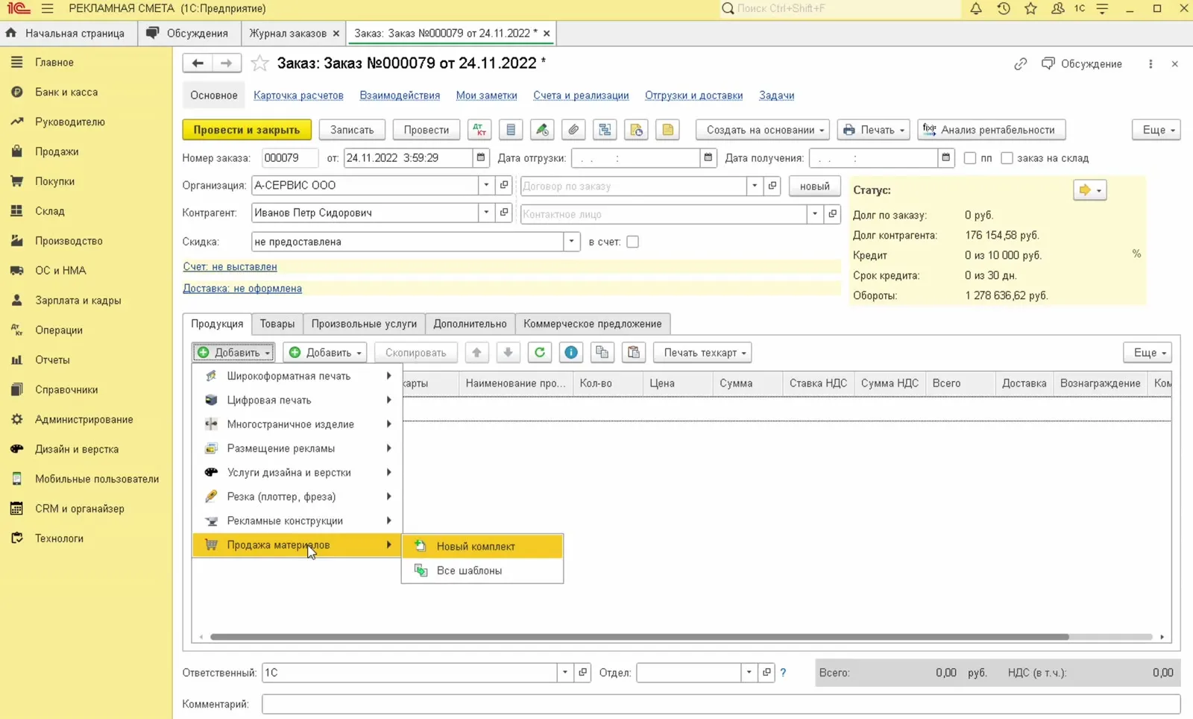Move row down arrow button

(x=508, y=353)
